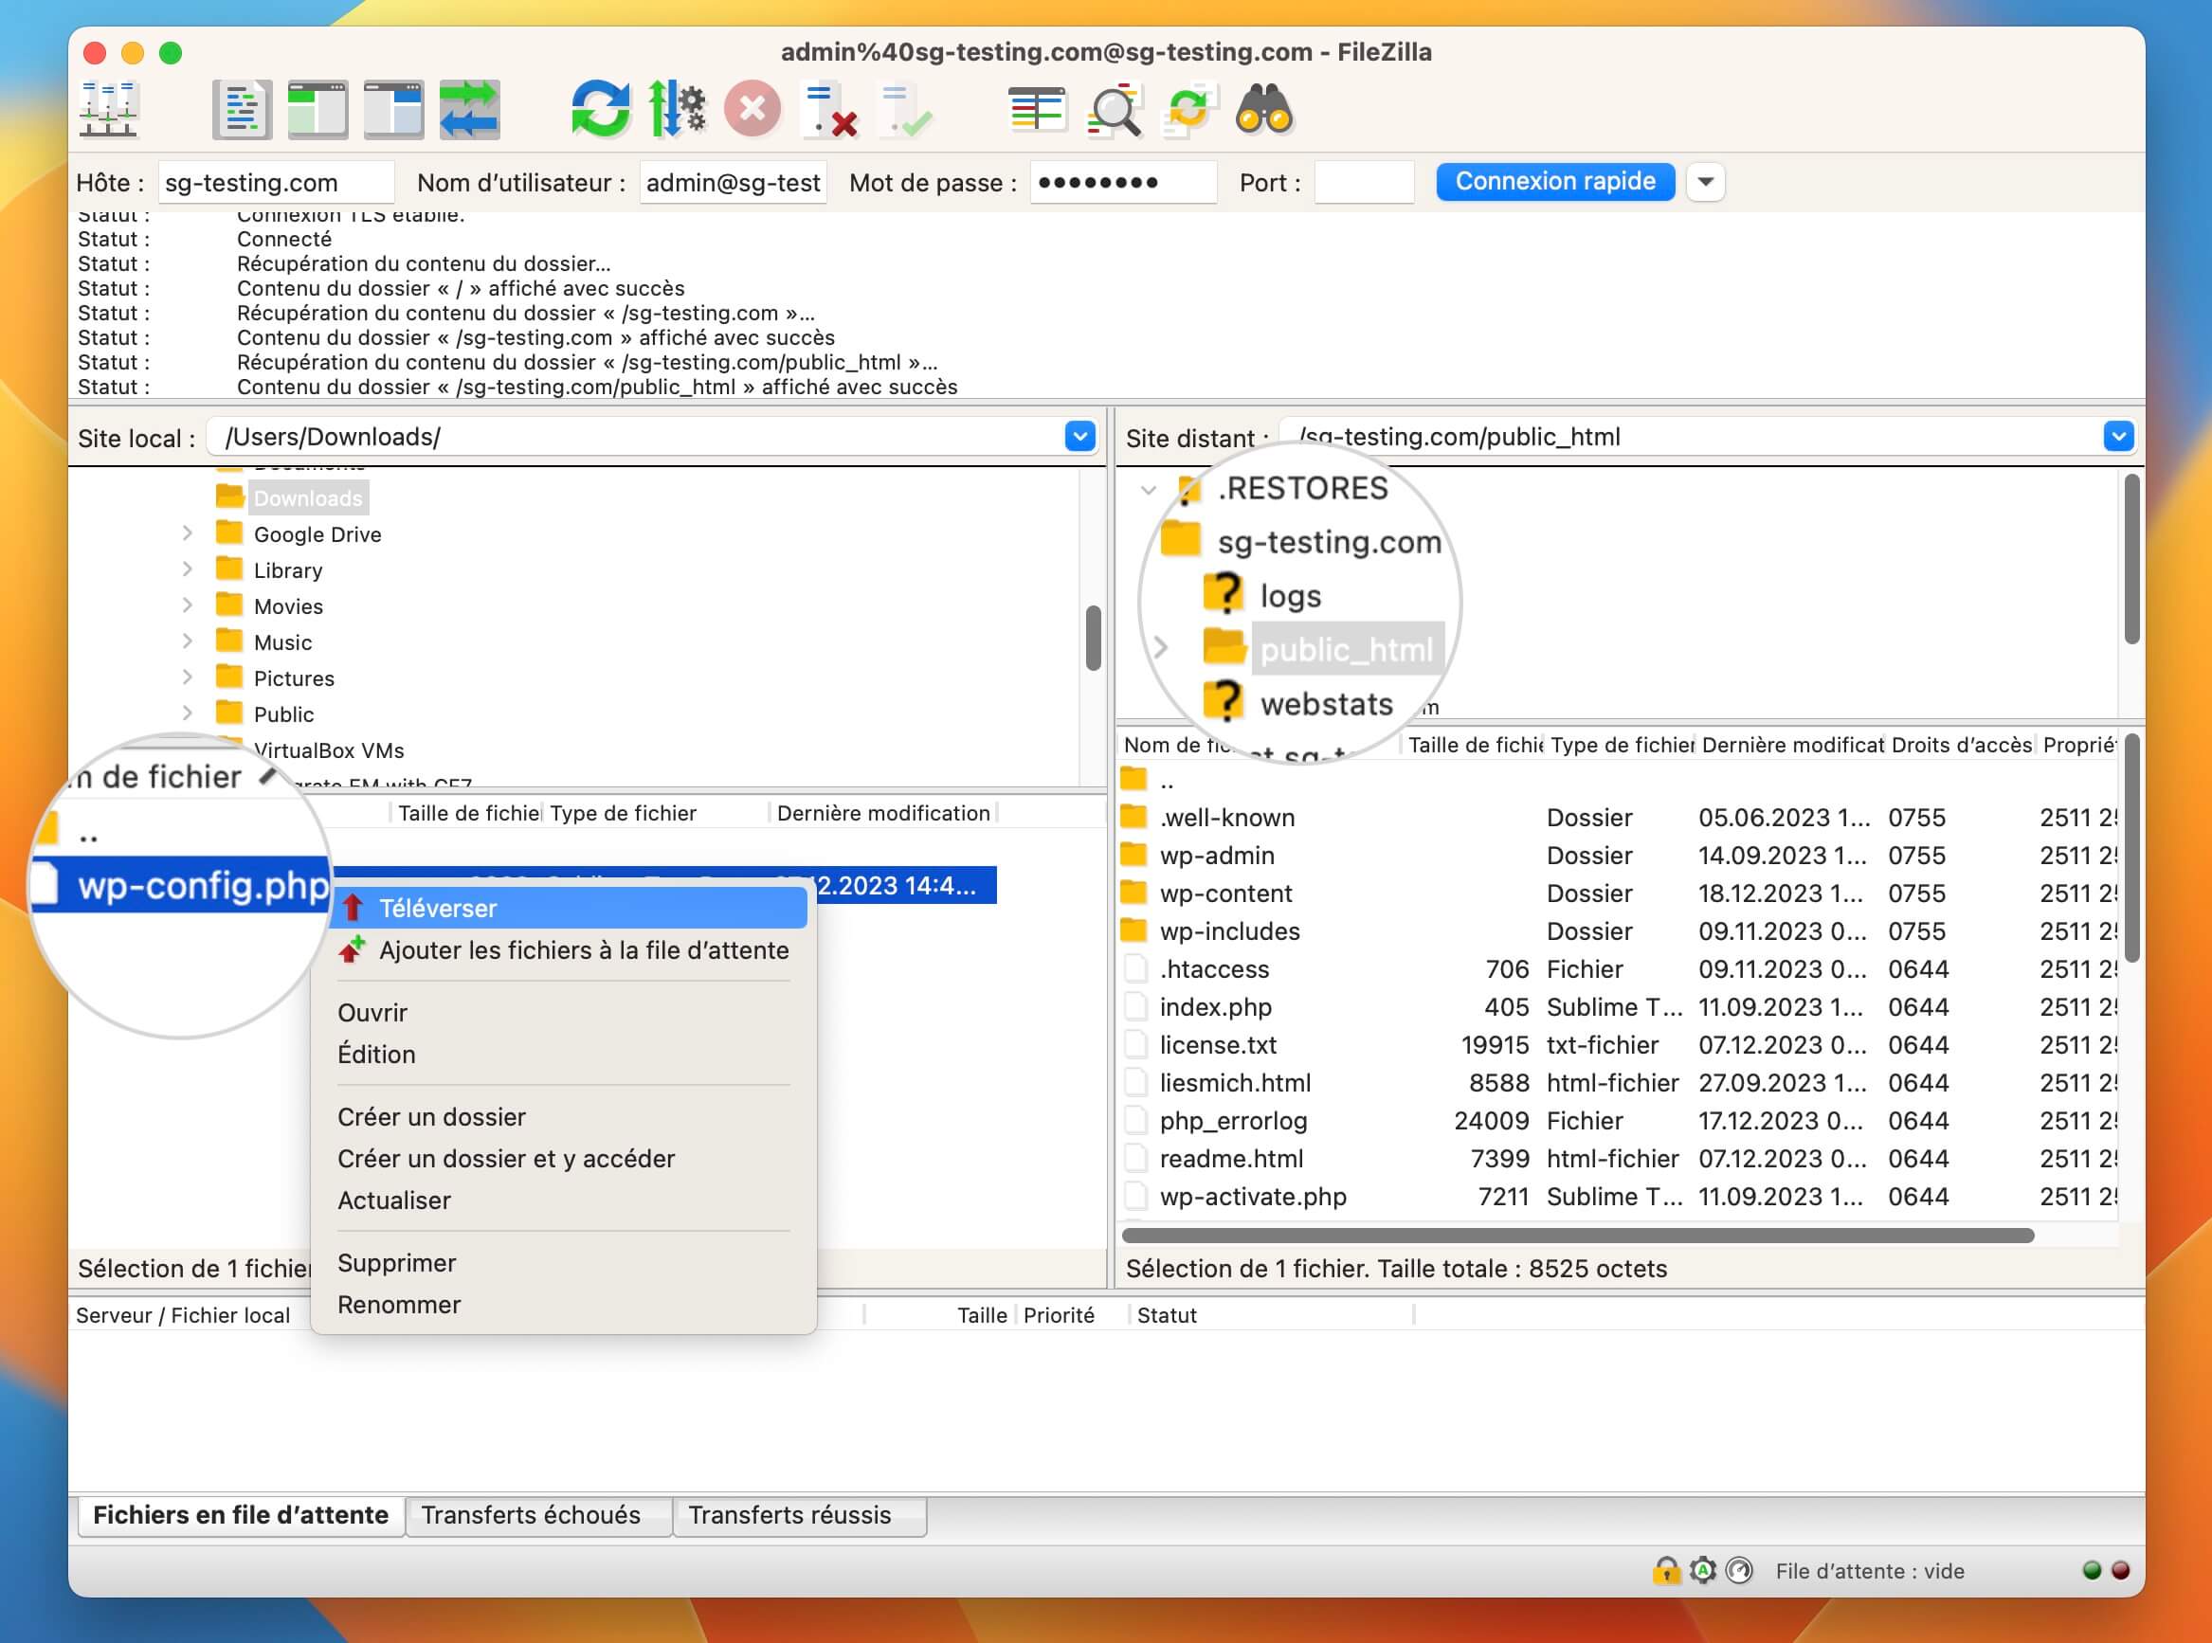Image resolution: width=2212 pixels, height=1643 pixels.
Task: Choose Renommer in the context menu
Action: 563,1305
